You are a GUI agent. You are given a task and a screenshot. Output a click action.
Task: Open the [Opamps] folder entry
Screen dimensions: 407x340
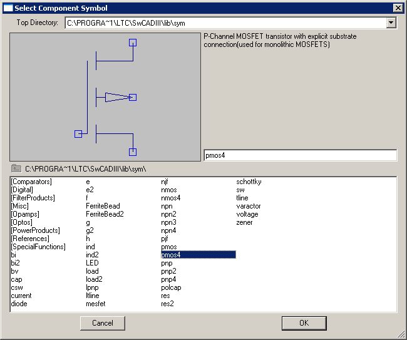[25, 214]
